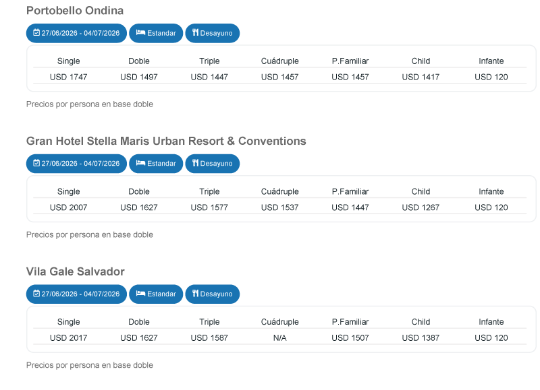Screen dimensions: 540x390
Task: Click calendar icon in Vila Gale Salvador badge
Action: coord(37,294)
